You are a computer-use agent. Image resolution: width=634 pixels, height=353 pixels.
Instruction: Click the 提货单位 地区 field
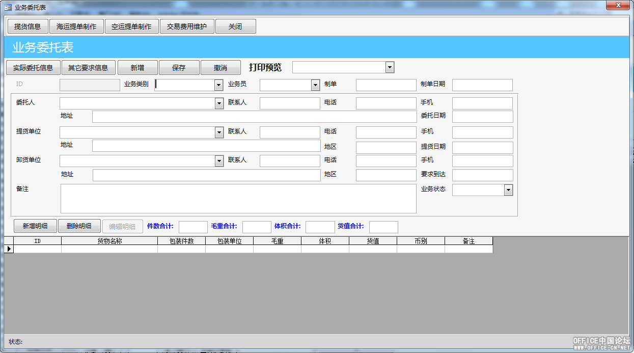386,148
